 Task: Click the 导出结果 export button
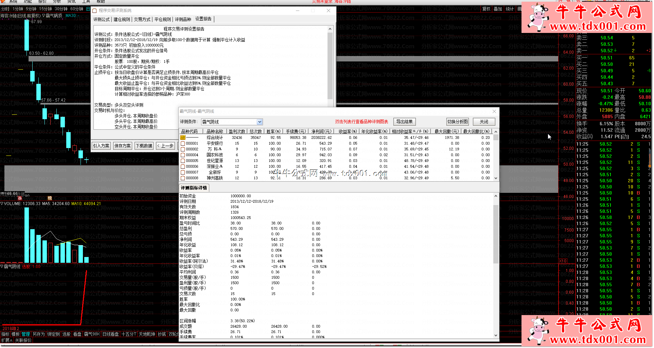click(404, 122)
